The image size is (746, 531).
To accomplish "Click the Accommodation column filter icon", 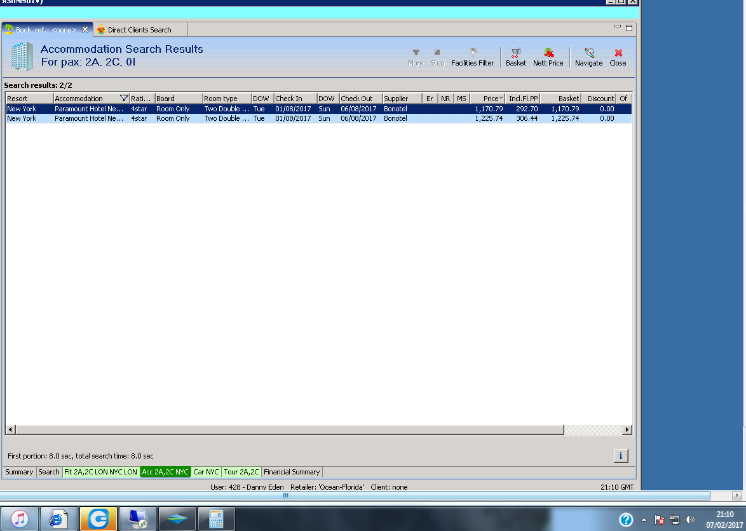I will click(124, 98).
